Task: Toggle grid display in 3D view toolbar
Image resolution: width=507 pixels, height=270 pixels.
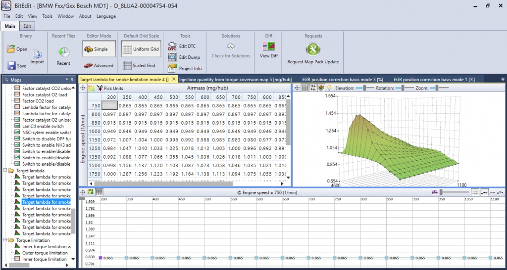Action: click(304, 88)
